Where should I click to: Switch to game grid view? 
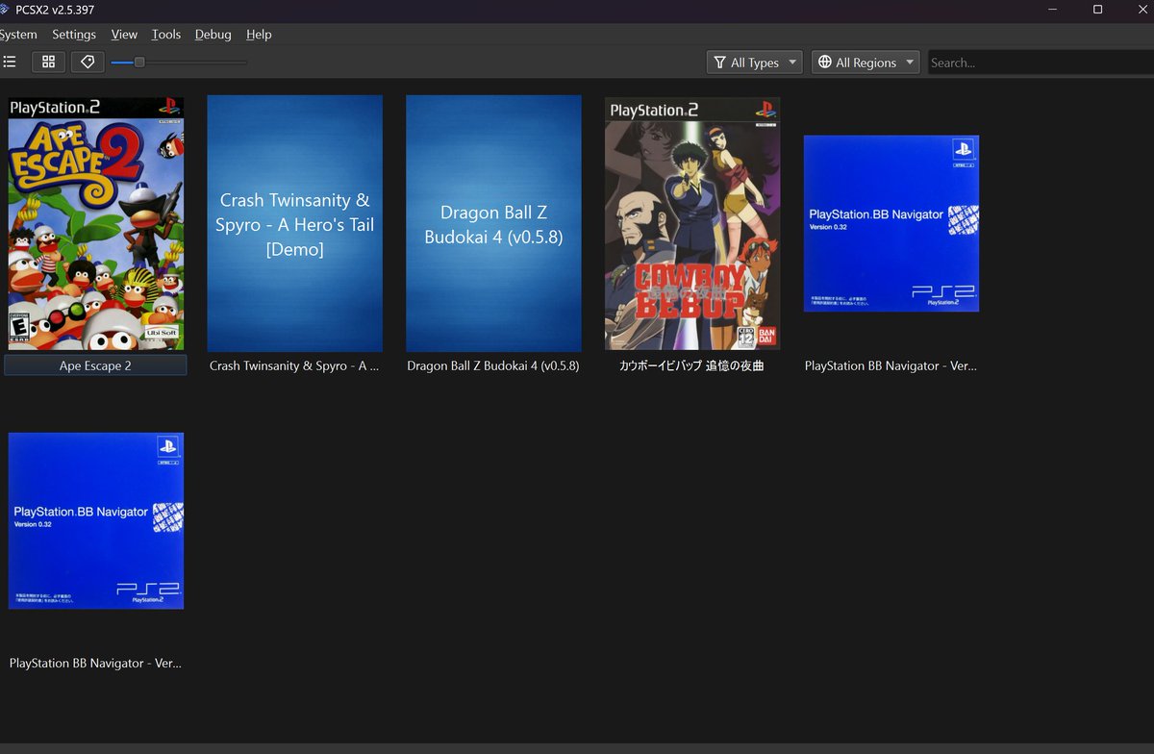coord(49,63)
